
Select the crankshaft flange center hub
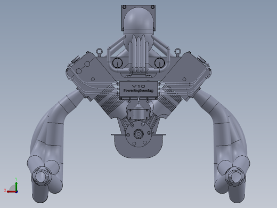[x=138, y=134]
